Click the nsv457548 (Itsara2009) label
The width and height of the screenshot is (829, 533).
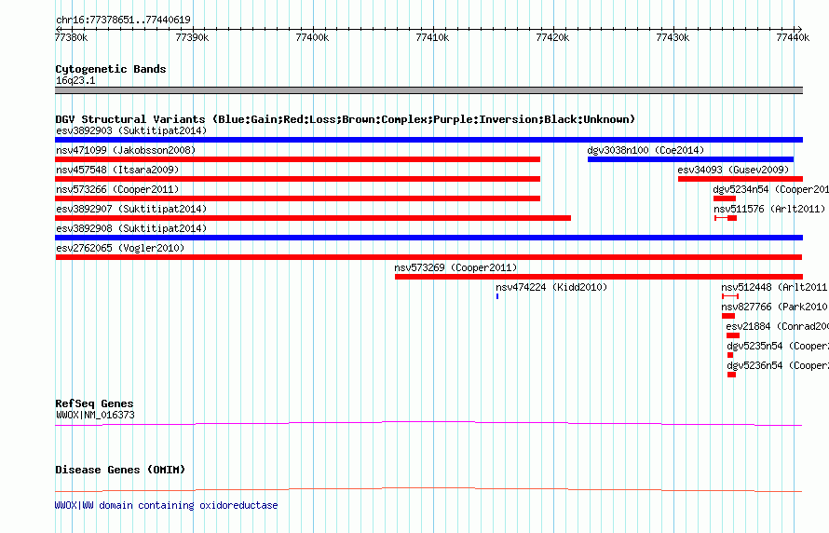pos(117,170)
